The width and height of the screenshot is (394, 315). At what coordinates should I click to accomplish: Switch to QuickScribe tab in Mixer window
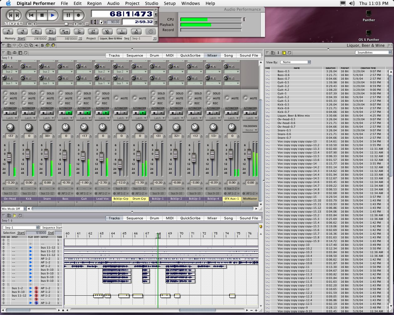coord(190,55)
